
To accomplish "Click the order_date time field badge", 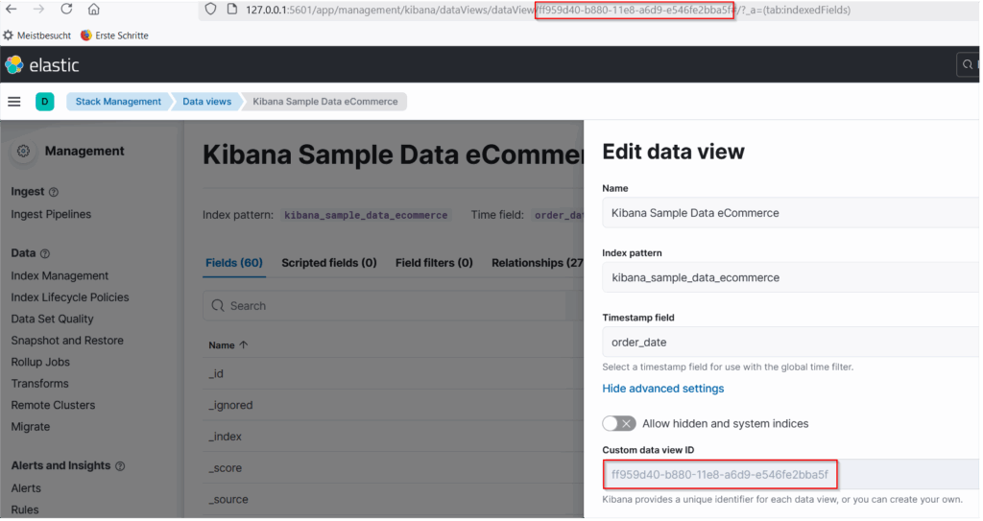I will pyautogui.click(x=558, y=215).
